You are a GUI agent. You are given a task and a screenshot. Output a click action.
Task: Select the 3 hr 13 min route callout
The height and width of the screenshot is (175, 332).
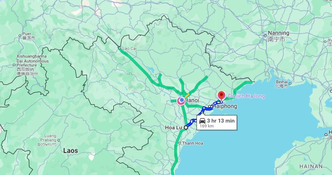coord(217,123)
